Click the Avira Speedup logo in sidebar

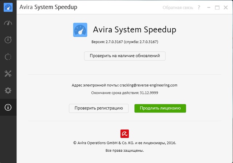8,7
